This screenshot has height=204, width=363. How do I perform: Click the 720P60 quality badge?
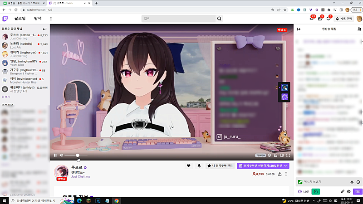pos(260,155)
